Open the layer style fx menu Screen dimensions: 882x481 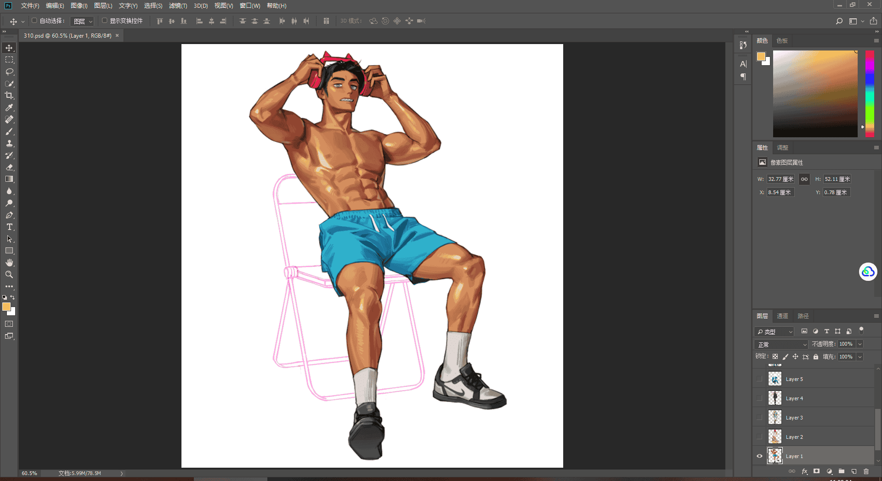[804, 471]
